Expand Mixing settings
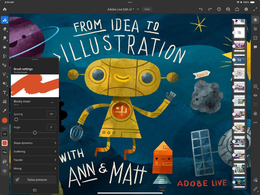The height and width of the screenshot is (195, 260). [35, 168]
